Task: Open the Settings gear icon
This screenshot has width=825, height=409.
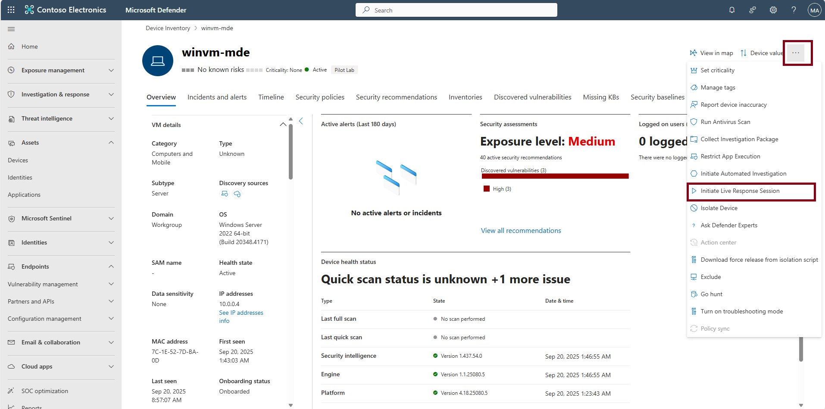Action: click(x=773, y=10)
